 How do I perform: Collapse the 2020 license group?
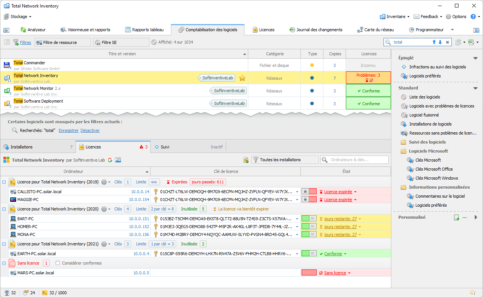(x=4, y=209)
